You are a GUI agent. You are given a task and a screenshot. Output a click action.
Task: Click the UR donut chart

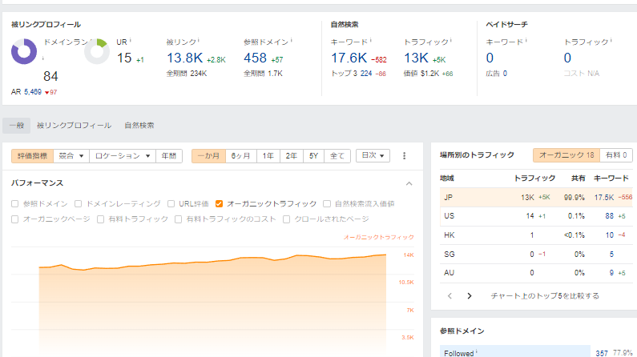pos(97,51)
